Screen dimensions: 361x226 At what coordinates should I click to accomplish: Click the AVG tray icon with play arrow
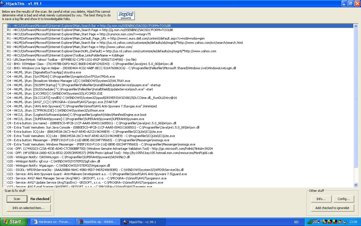pyautogui.click(x=330, y=222)
